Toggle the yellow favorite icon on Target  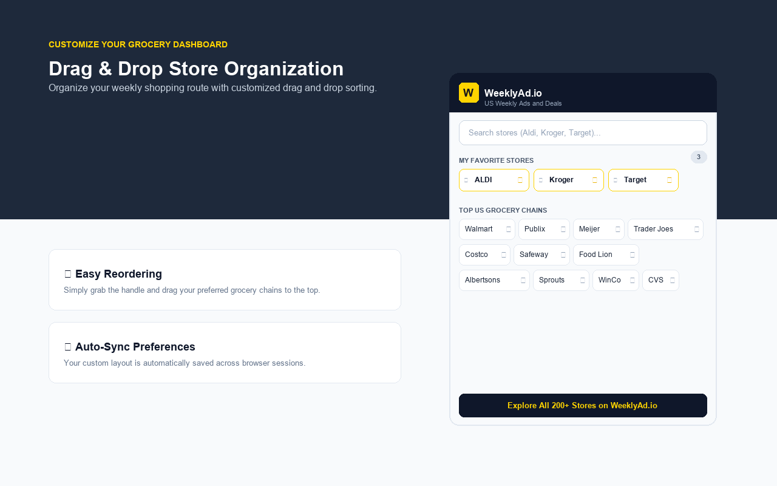[x=670, y=180]
